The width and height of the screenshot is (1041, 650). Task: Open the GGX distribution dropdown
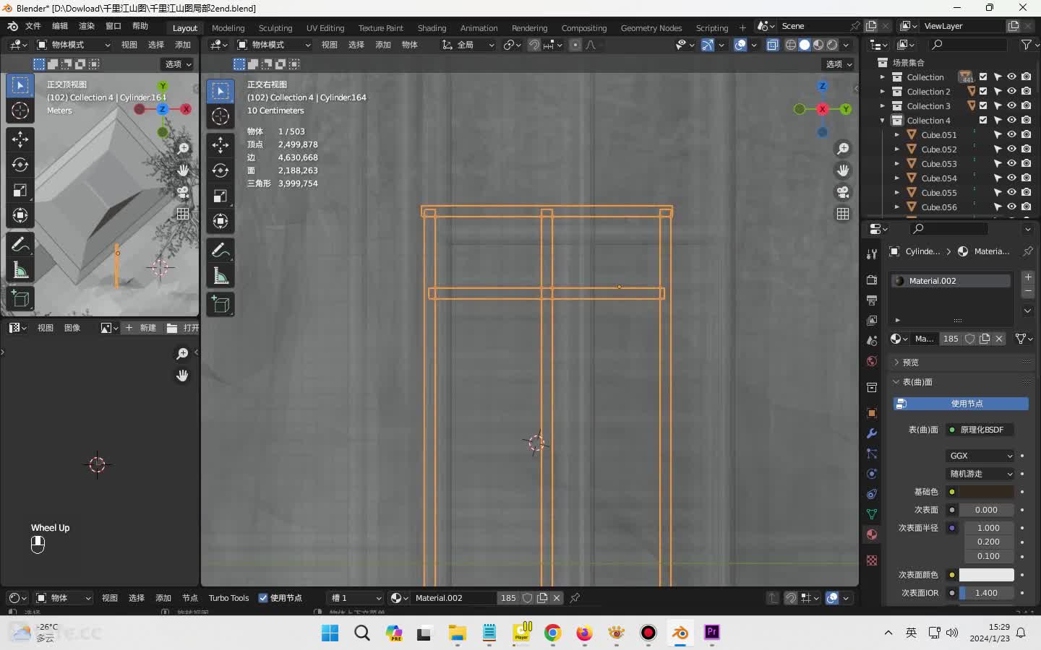coord(980,456)
